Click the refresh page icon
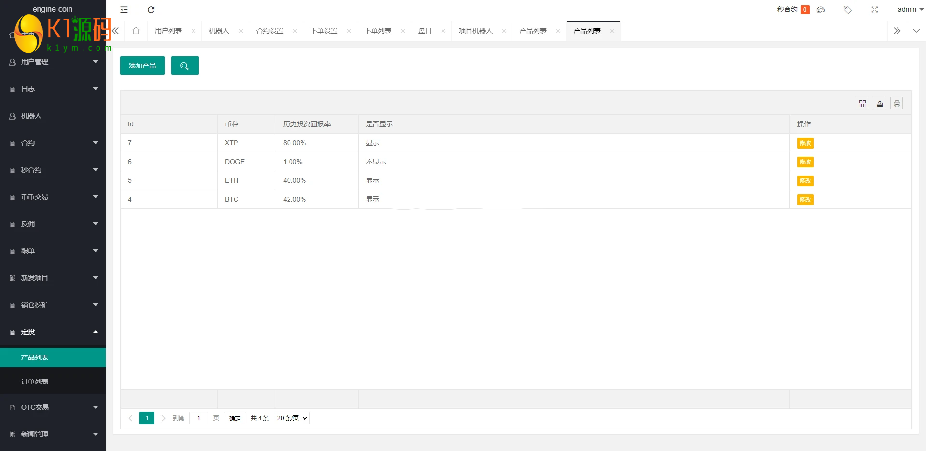 pyautogui.click(x=151, y=10)
